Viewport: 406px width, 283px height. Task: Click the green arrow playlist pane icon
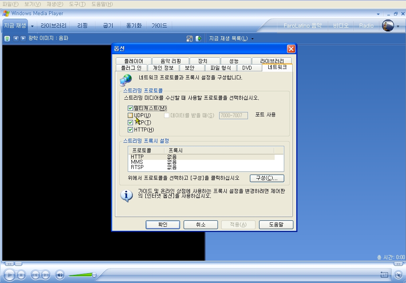coord(198,39)
